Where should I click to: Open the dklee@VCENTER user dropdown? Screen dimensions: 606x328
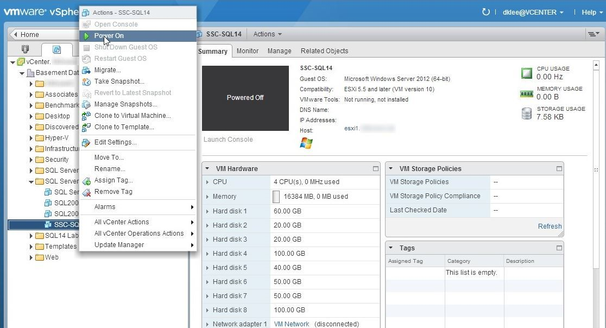coord(533,12)
